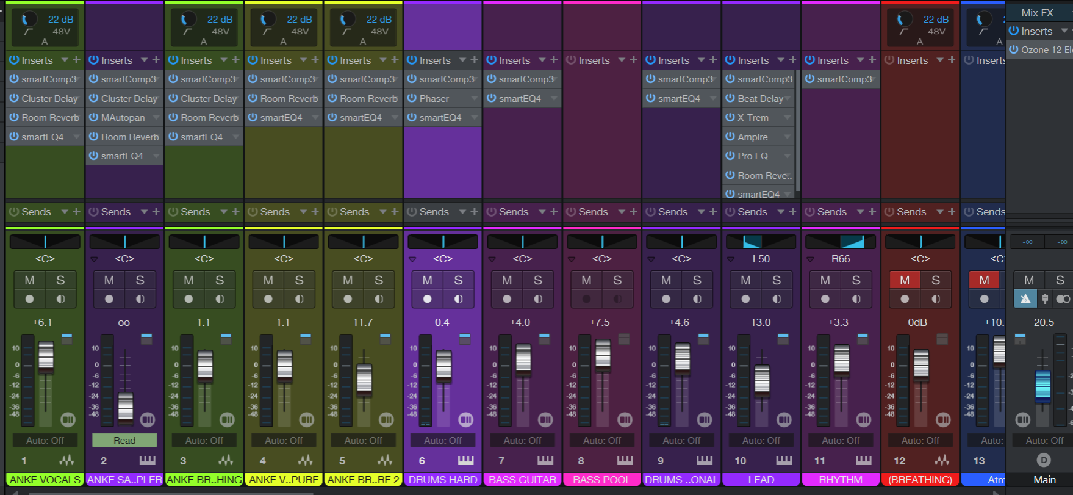The height and width of the screenshot is (495, 1073).
Task: Open the X-Trem insert dropdown arrow
Action: click(787, 118)
